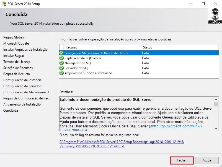Click the Recurso column header
Viewport: 222px width, 167px height.
(71, 47)
